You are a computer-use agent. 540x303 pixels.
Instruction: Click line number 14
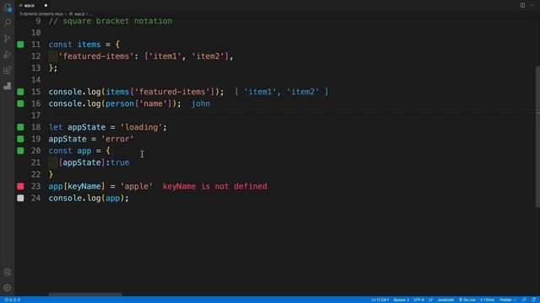[35, 80]
